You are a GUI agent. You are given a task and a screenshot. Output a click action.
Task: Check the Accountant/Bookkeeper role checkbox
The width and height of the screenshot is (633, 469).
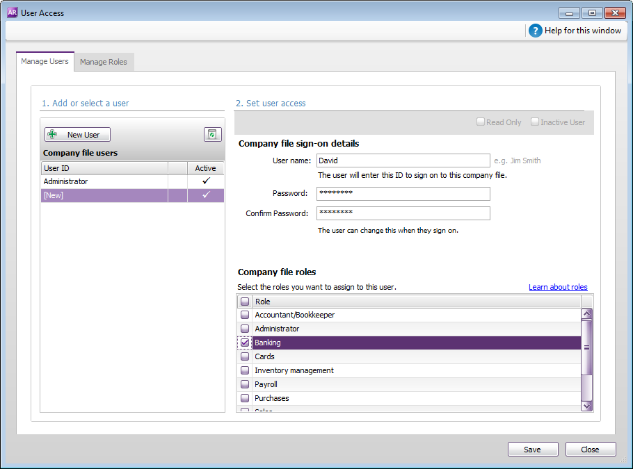pyautogui.click(x=245, y=315)
